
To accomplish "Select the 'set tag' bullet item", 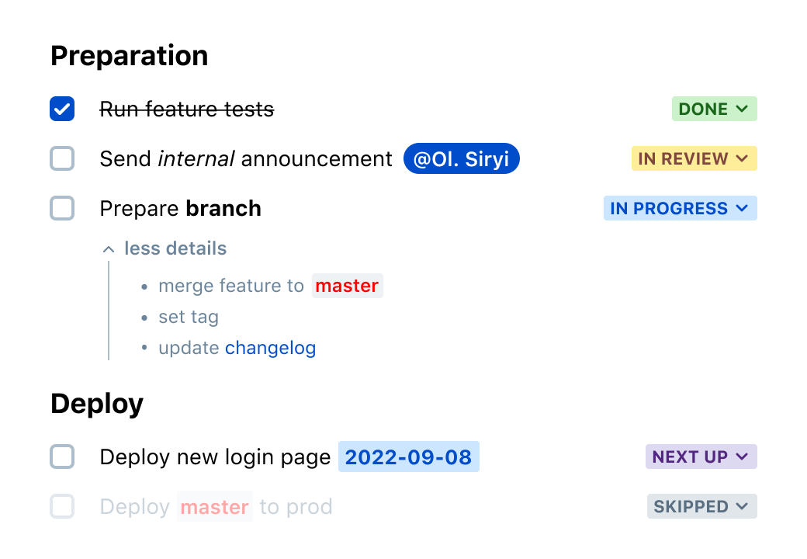I will 189,317.
